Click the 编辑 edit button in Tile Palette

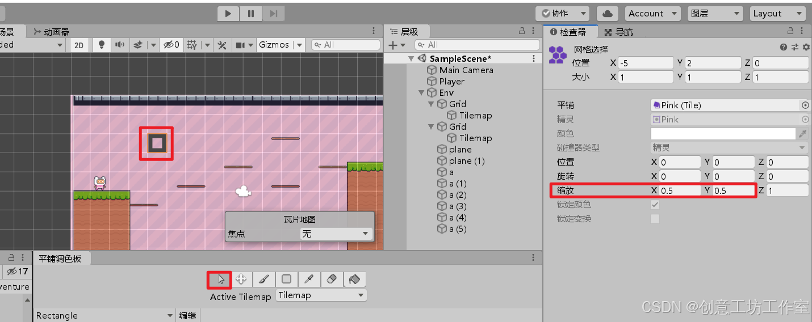[x=187, y=316]
